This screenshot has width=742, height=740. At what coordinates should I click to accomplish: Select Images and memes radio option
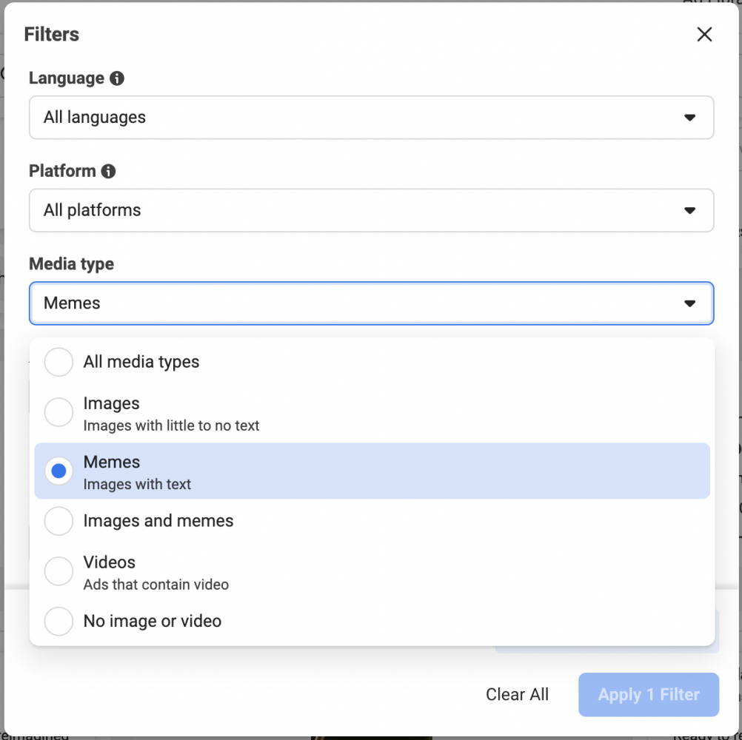(59, 521)
